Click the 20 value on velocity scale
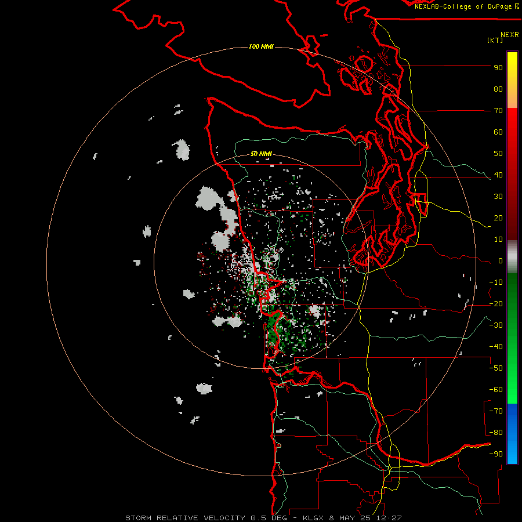The height and width of the screenshot is (522, 522). click(498, 218)
